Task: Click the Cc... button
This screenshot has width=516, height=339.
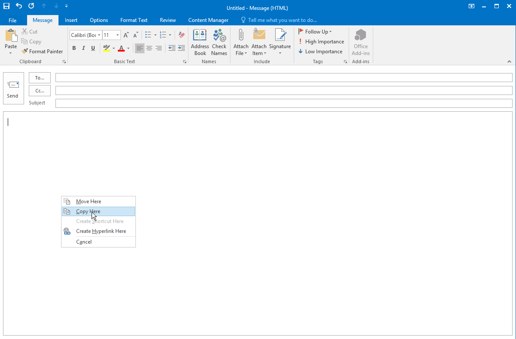Action: (x=40, y=91)
